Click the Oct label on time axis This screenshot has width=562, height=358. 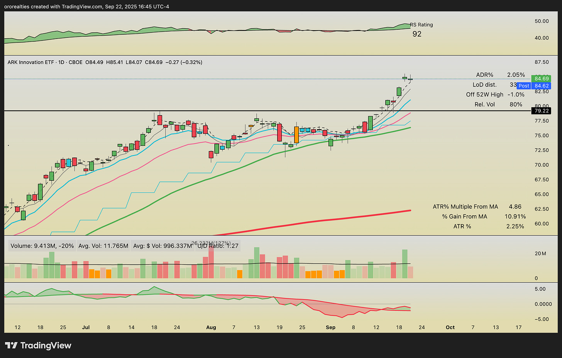450,327
